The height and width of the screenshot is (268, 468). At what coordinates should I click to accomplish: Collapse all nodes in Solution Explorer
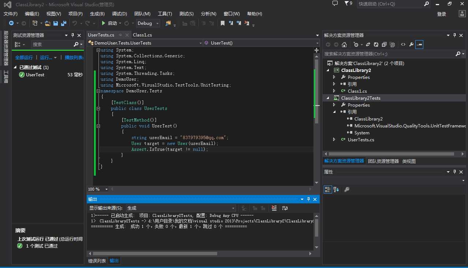(x=384, y=45)
